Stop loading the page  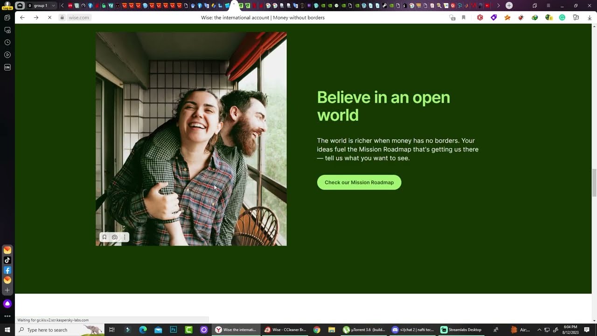tap(49, 18)
